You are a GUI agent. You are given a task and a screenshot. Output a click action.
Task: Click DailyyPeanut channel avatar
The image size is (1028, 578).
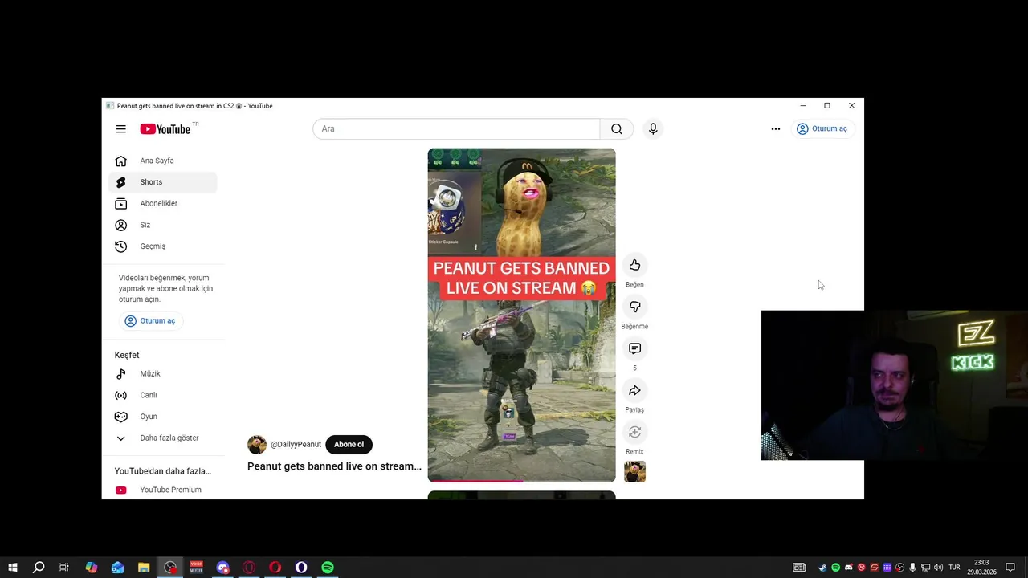click(x=257, y=445)
